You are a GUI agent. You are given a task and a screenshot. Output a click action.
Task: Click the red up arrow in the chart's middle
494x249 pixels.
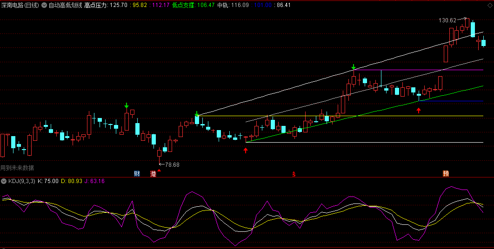(246, 150)
